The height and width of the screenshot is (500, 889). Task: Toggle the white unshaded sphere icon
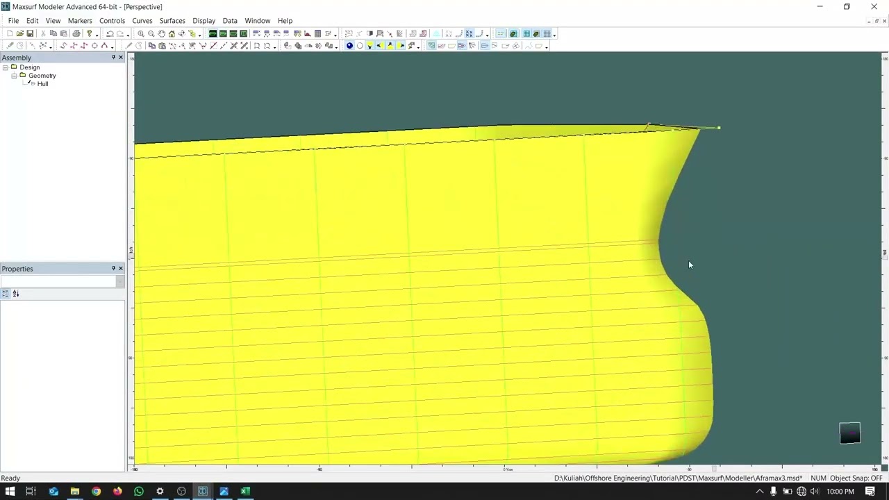pyautogui.click(x=360, y=46)
